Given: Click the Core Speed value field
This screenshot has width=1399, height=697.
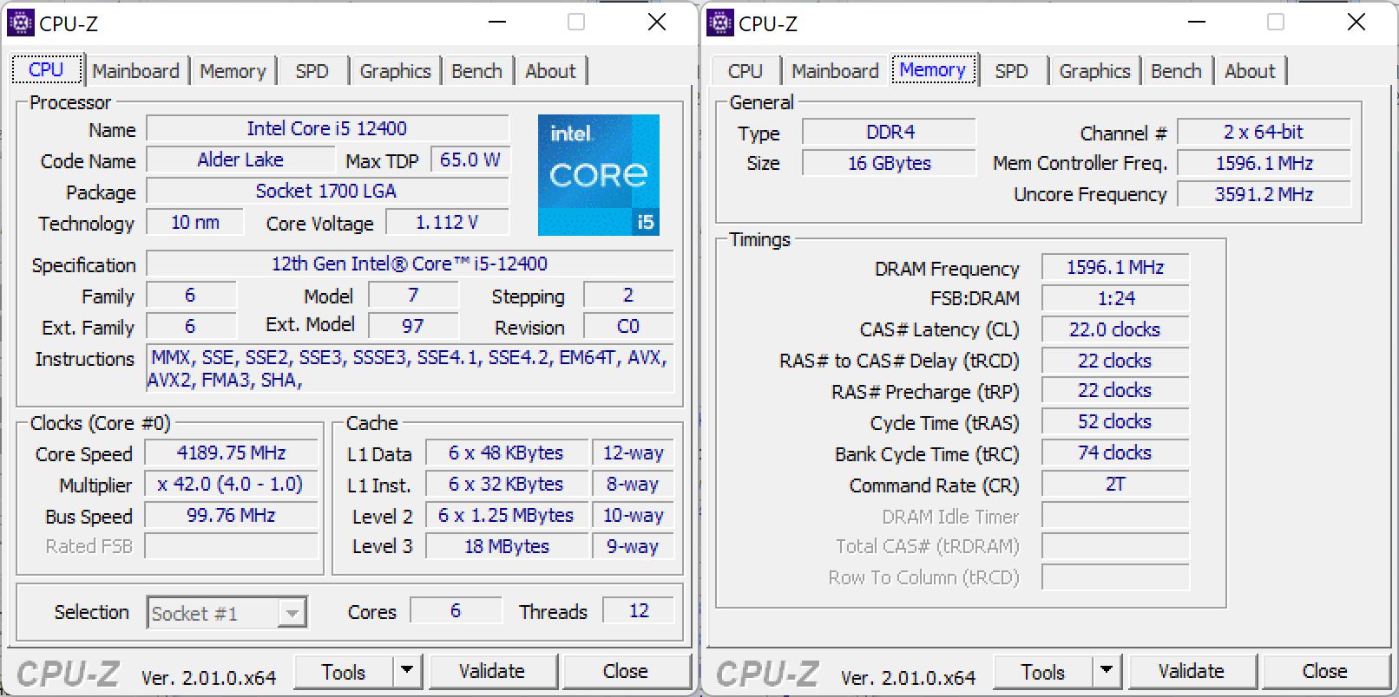Looking at the screenshot, I should click(x=231, y=453).
